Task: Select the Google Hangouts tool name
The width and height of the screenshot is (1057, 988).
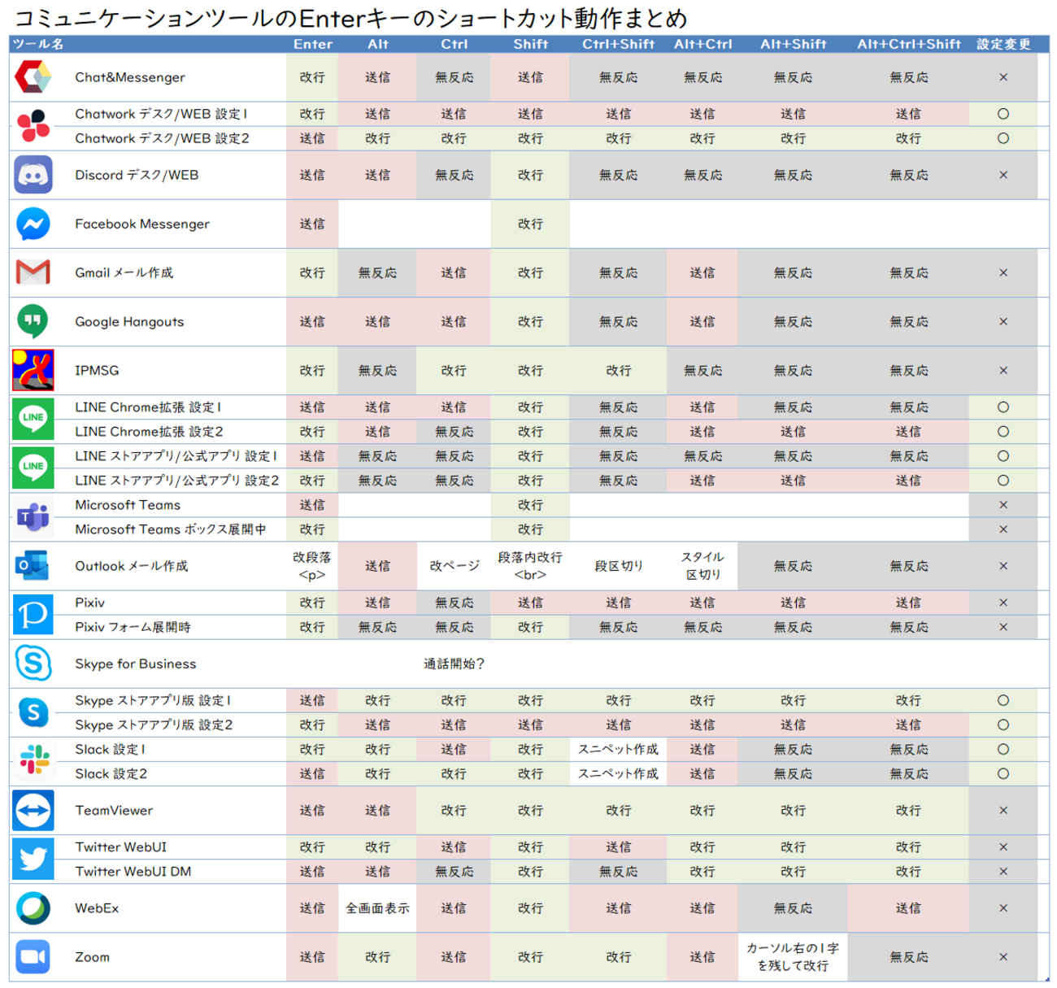Action: 129,321
